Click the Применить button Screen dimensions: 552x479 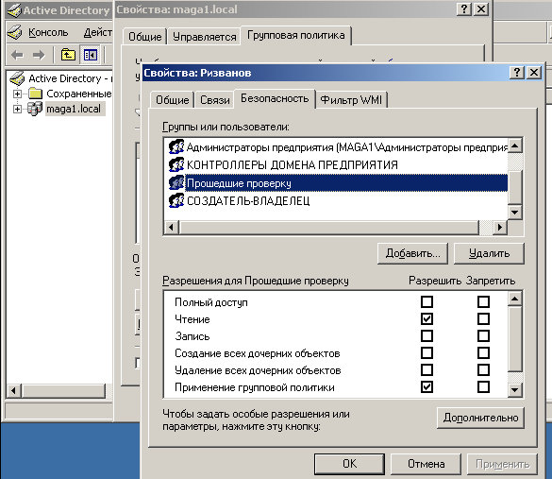tap(502, 464)
